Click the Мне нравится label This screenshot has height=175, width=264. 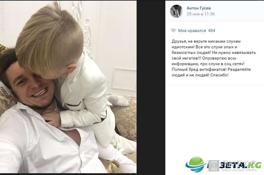192,30
